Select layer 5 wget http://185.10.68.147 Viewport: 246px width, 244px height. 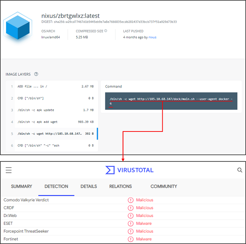click(x=52, y=134)
